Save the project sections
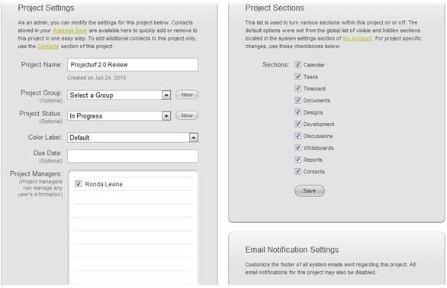This screenshot has height=288, width=447. [x=309, y=191]
